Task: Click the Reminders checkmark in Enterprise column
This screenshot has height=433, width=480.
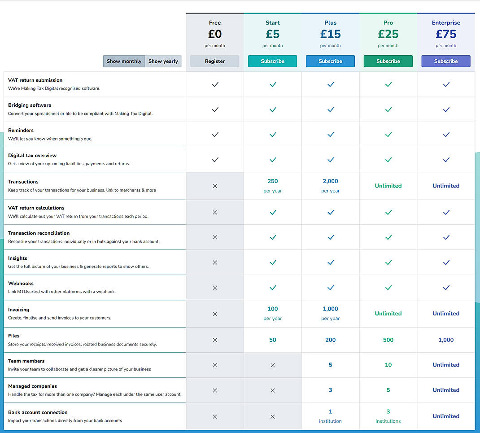Action: coord(446,134)
